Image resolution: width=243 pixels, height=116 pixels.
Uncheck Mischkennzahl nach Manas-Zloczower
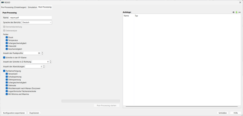7,89
